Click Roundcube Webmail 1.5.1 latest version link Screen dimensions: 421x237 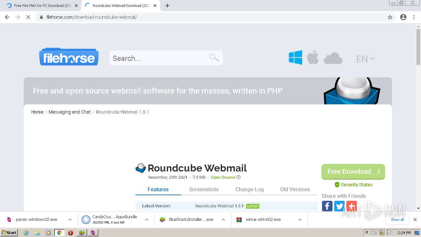click(219, 206)
